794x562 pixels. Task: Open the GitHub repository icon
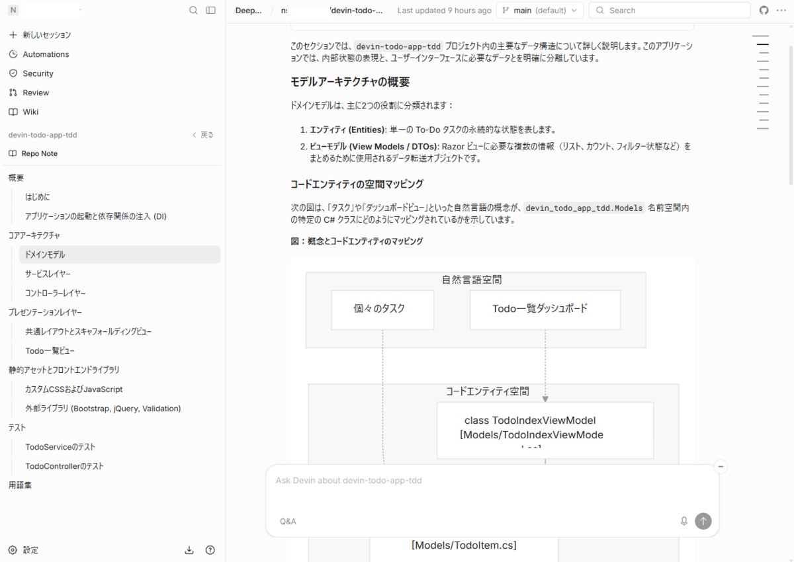click(764, 11)
